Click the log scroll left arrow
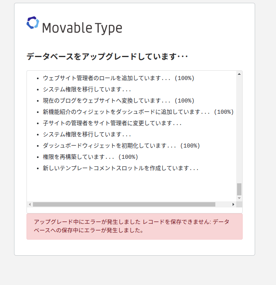276x285 pixels. (30, 205)
